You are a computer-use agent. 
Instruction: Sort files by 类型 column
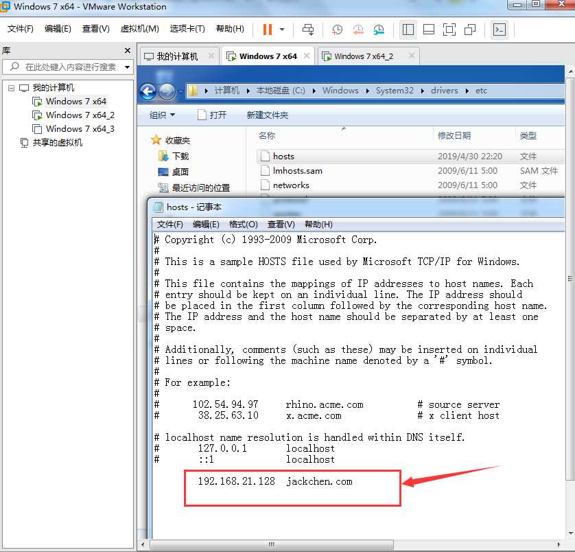click(528, 136)
